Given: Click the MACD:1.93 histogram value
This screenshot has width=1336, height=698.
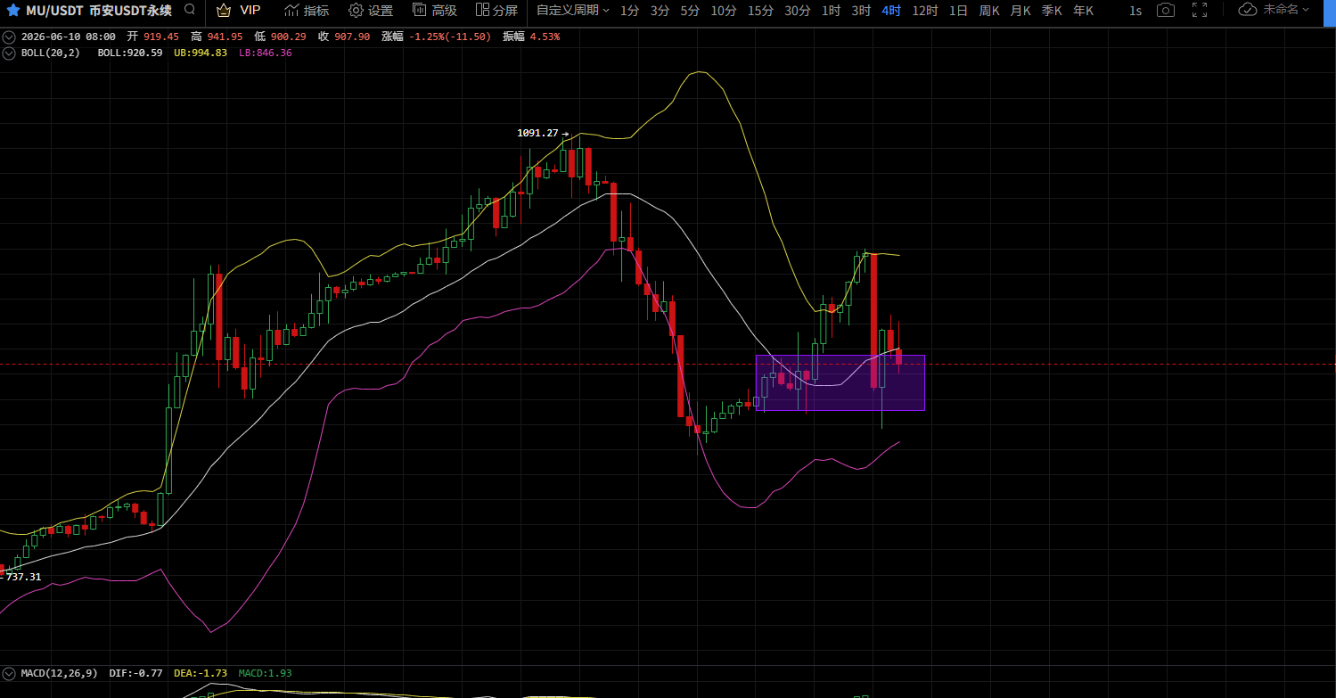Looking at the screenshot, I should point(266,673).
